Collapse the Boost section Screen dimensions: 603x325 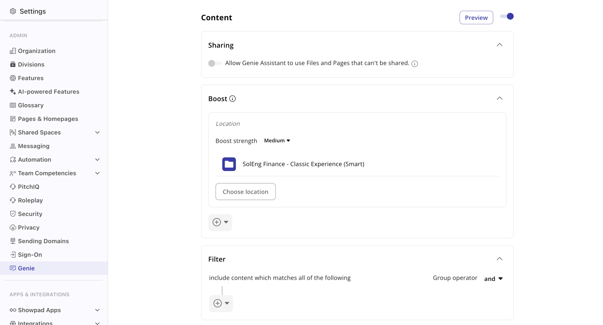500,99
